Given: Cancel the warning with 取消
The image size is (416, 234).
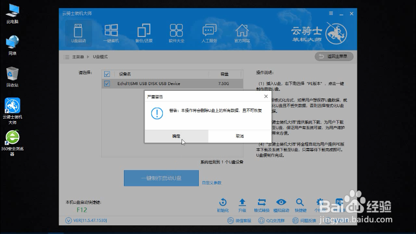Looking at the screenshot, I should click(240, 136).
